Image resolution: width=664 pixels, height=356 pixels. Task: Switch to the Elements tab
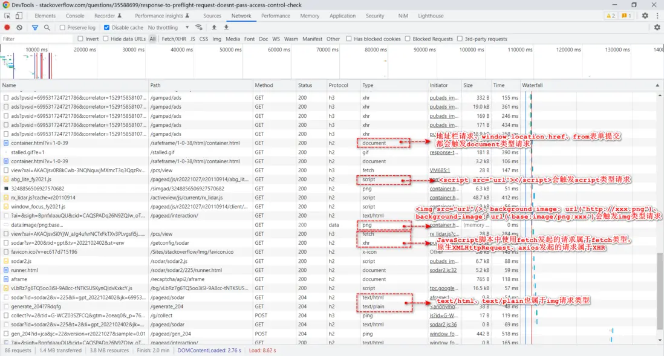click(45, 16)
